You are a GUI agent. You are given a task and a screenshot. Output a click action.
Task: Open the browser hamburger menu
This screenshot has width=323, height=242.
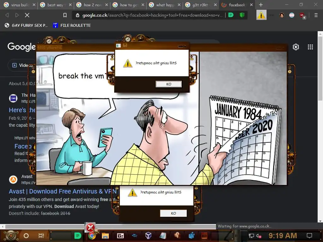[316, 15]
